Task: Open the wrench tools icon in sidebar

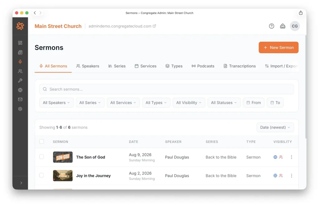Action: 20,81
